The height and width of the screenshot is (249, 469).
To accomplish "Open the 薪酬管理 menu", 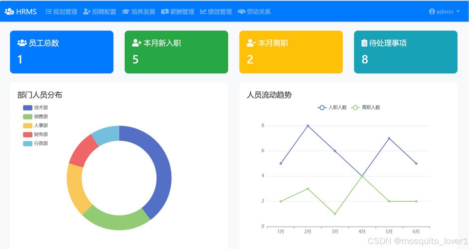I will click(x=177, y=11).
